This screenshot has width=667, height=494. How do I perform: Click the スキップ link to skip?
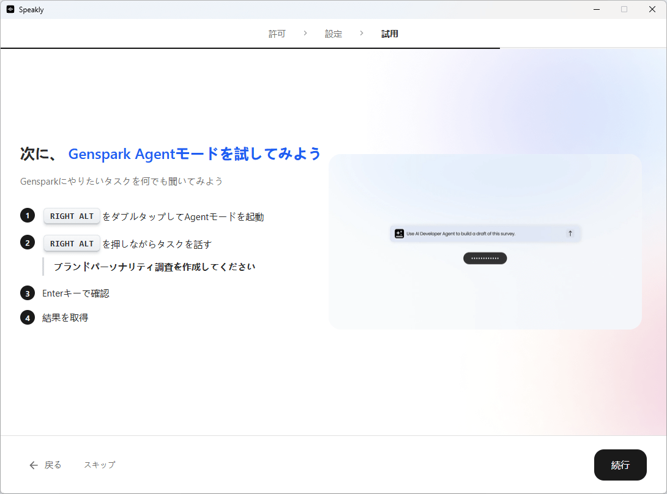coord(99,465)
